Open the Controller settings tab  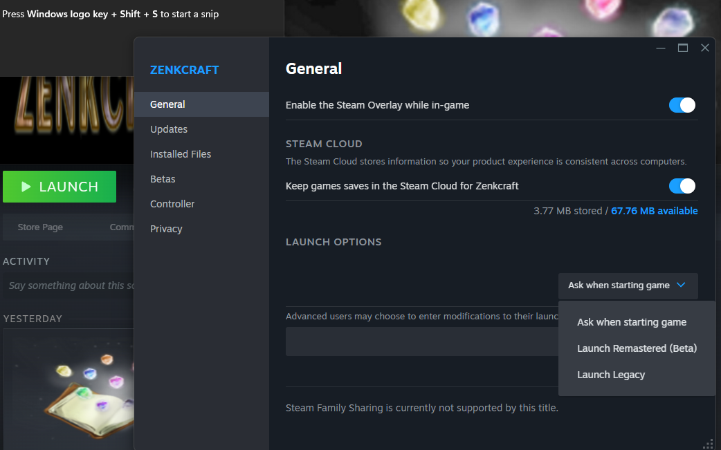pyautogui.click(x=201, y=203)
